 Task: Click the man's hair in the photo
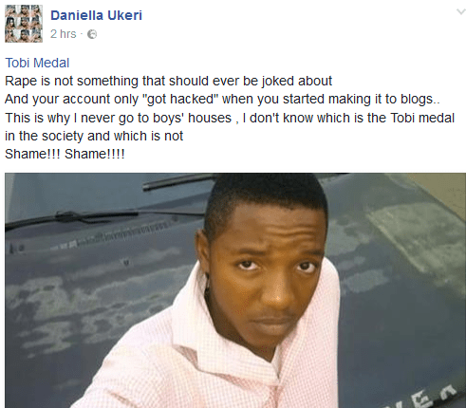pyautogui.click(x=266, y=197)
